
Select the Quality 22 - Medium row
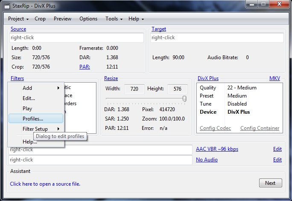point(239,88)
